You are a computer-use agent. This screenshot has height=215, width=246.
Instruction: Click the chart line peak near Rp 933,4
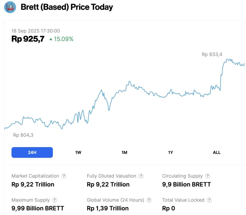[x=228, y=59]
